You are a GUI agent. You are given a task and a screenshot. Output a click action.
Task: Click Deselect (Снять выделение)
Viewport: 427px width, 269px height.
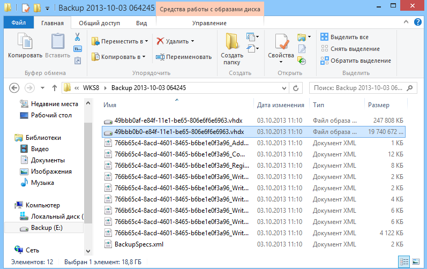point(350,49)
